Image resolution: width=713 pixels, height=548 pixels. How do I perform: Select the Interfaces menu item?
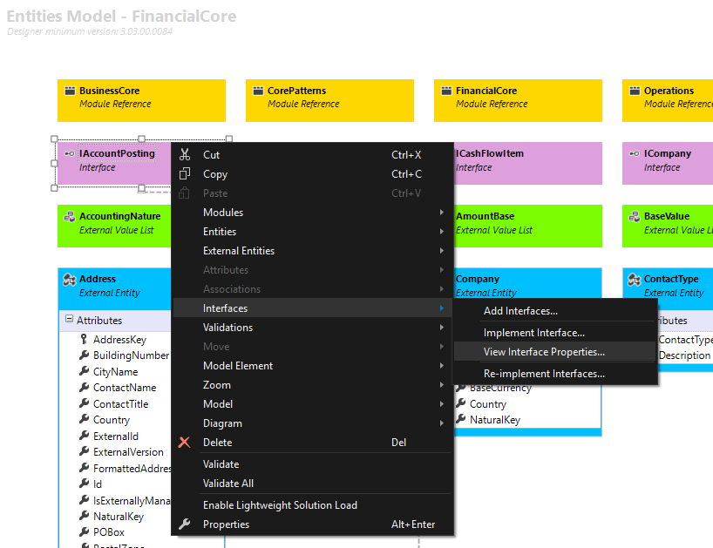tap(312, 308)
